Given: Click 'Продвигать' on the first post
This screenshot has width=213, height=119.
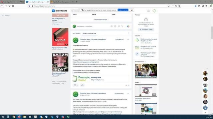Looking at the screenshot, I should pyautogui.click(x=119, y=40).
